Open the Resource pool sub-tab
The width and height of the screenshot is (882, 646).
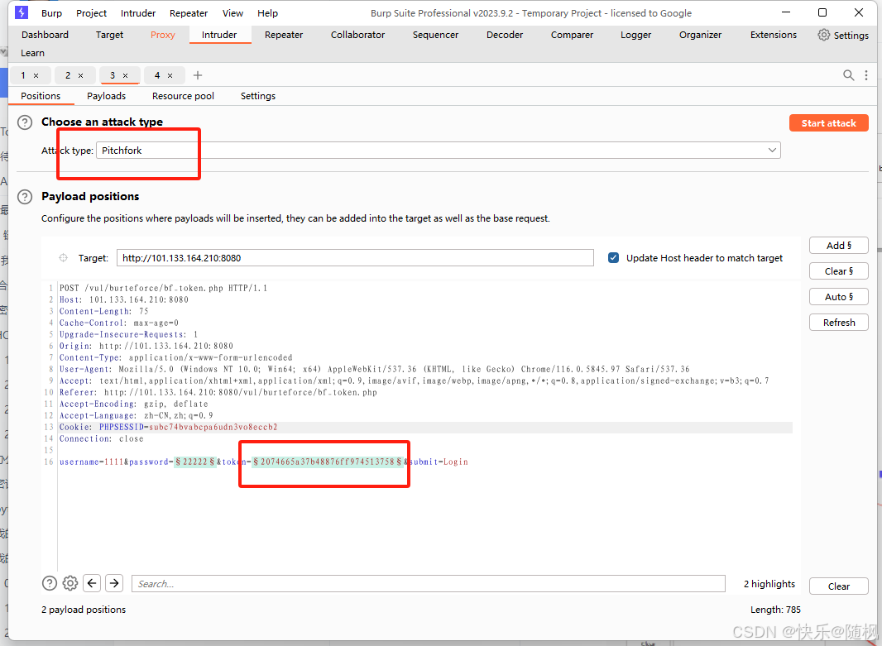183,96
